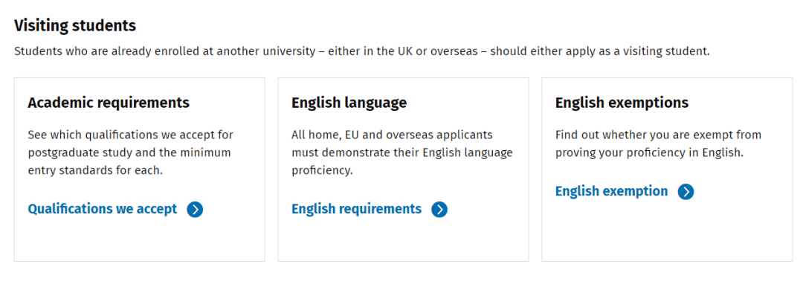Click the text about demonstrating English proficiency

click(402, 152)
